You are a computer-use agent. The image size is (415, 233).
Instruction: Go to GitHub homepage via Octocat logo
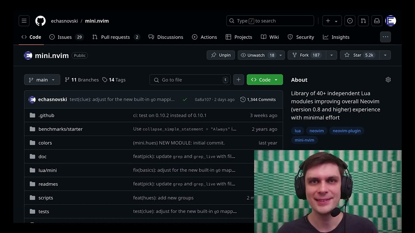click(x=41, y=21)
